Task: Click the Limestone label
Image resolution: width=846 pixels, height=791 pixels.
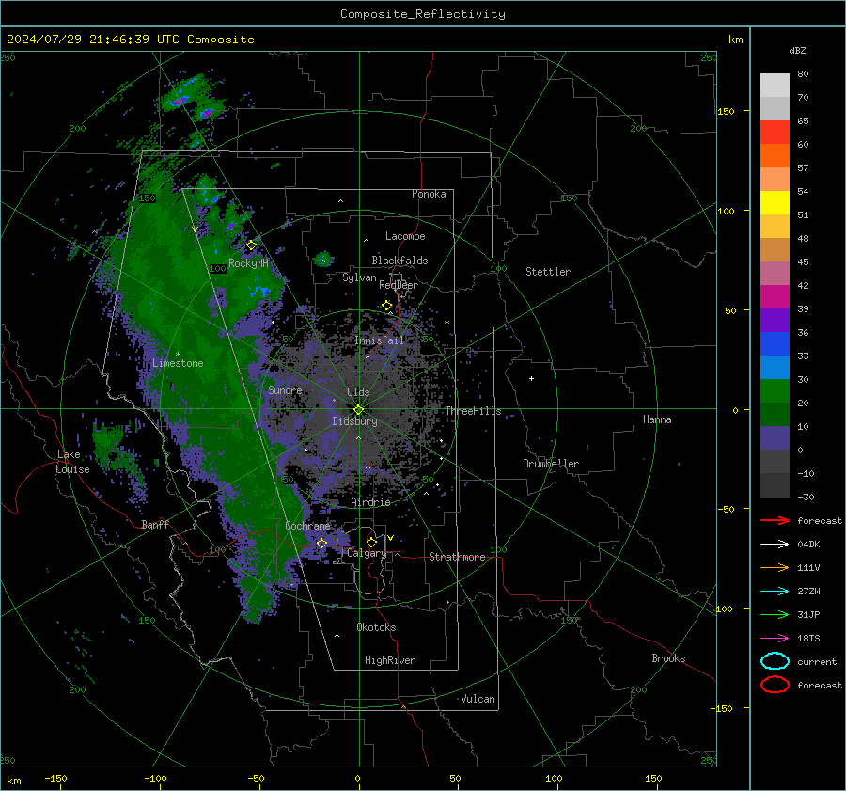Action: pos(178,363)
